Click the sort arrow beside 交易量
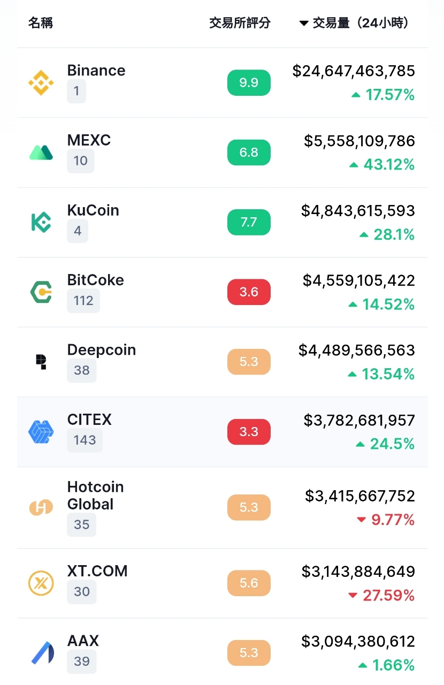 click(x=304, y=23)
